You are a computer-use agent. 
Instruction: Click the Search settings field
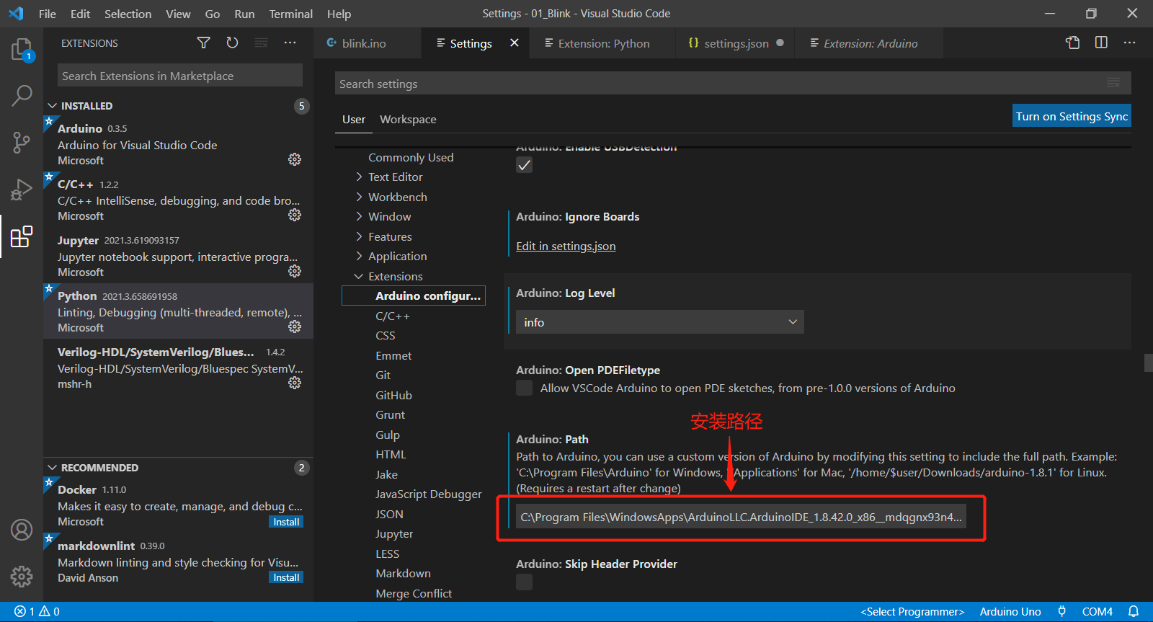coord(733,83)
